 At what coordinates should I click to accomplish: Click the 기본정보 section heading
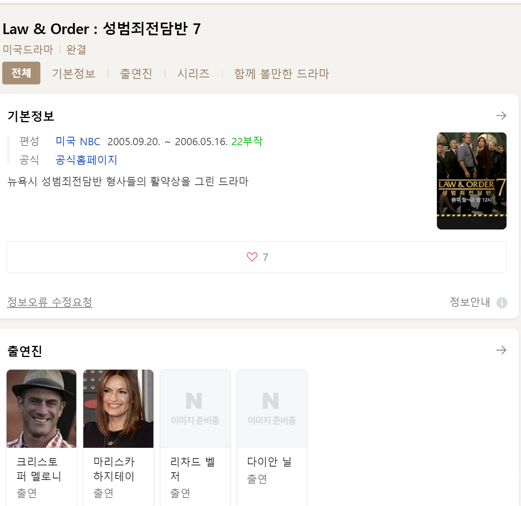31,116
